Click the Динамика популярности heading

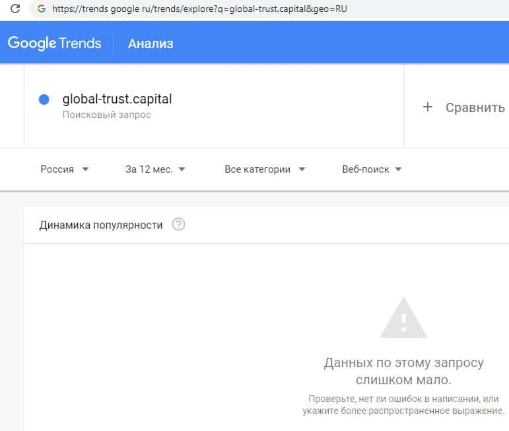(101, 225)
